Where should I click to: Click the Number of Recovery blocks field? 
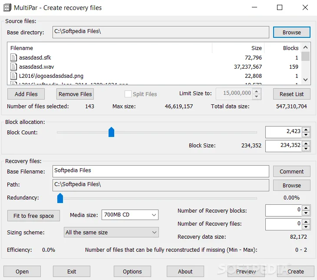tap(284, 210)
